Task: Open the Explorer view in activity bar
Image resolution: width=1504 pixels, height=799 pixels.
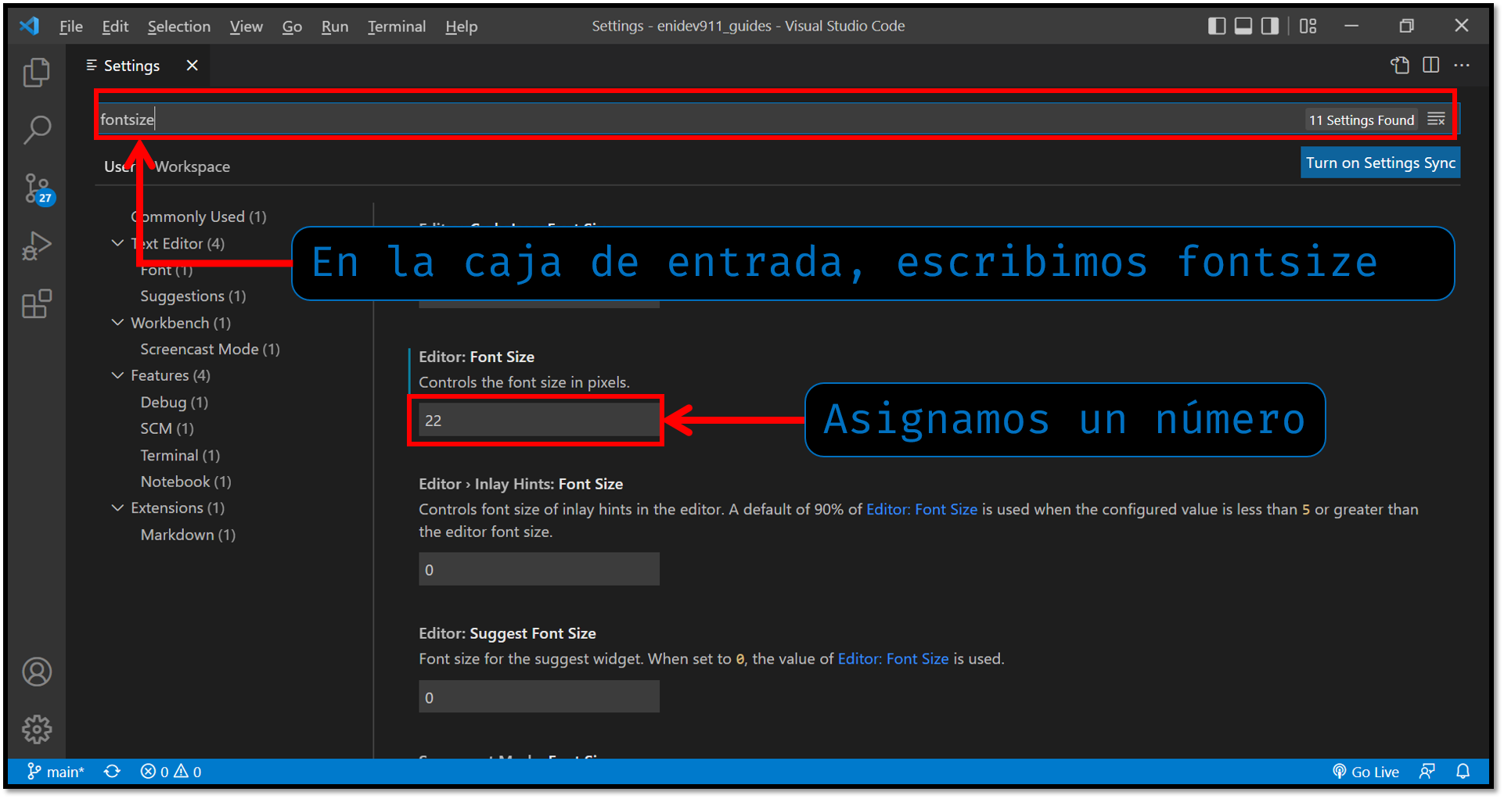Action: [36, 73]
